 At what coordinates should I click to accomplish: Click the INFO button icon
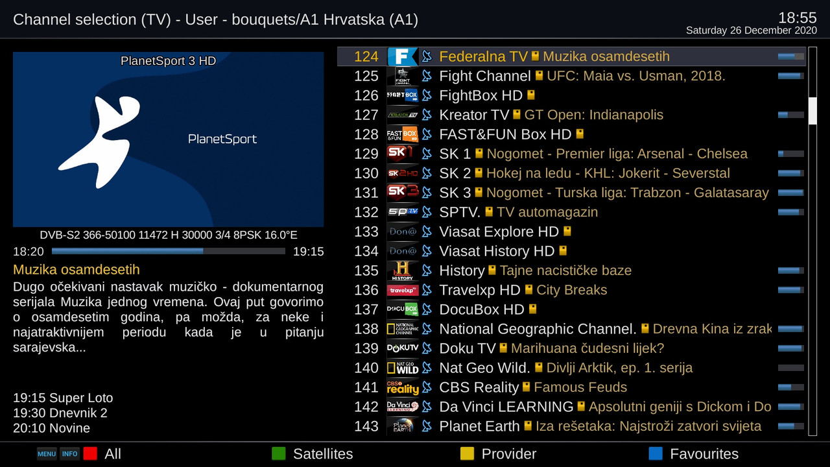70,454
